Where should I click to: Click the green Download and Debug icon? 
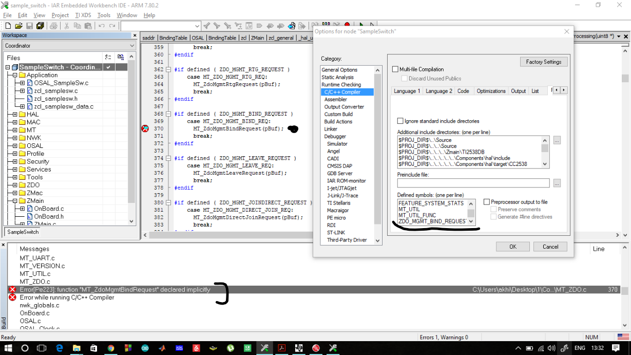(x=361, y=24)
